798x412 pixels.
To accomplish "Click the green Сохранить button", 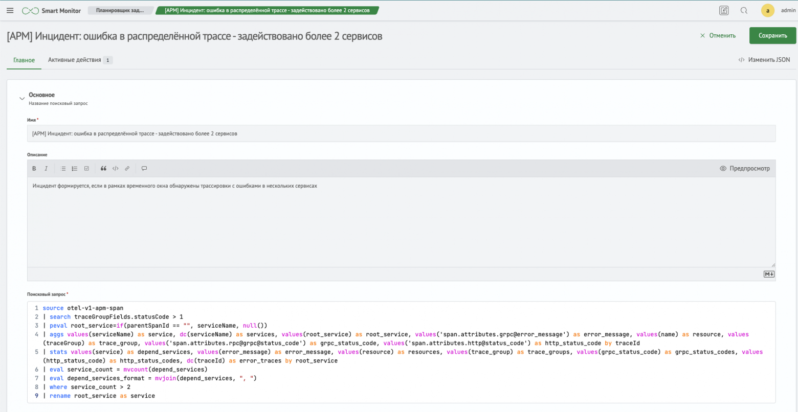I will click(x=772, y=36).
